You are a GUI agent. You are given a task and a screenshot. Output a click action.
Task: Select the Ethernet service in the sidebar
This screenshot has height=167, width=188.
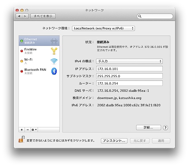[39, 41]
